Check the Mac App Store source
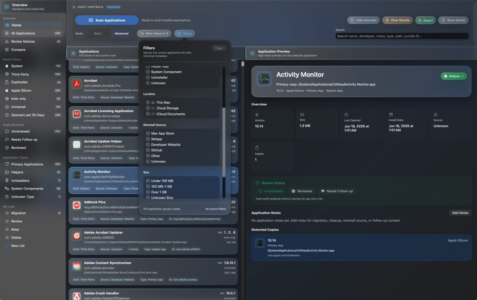Image resolution: width=477 pixels, height=300 pixels. tap(148, 133)
